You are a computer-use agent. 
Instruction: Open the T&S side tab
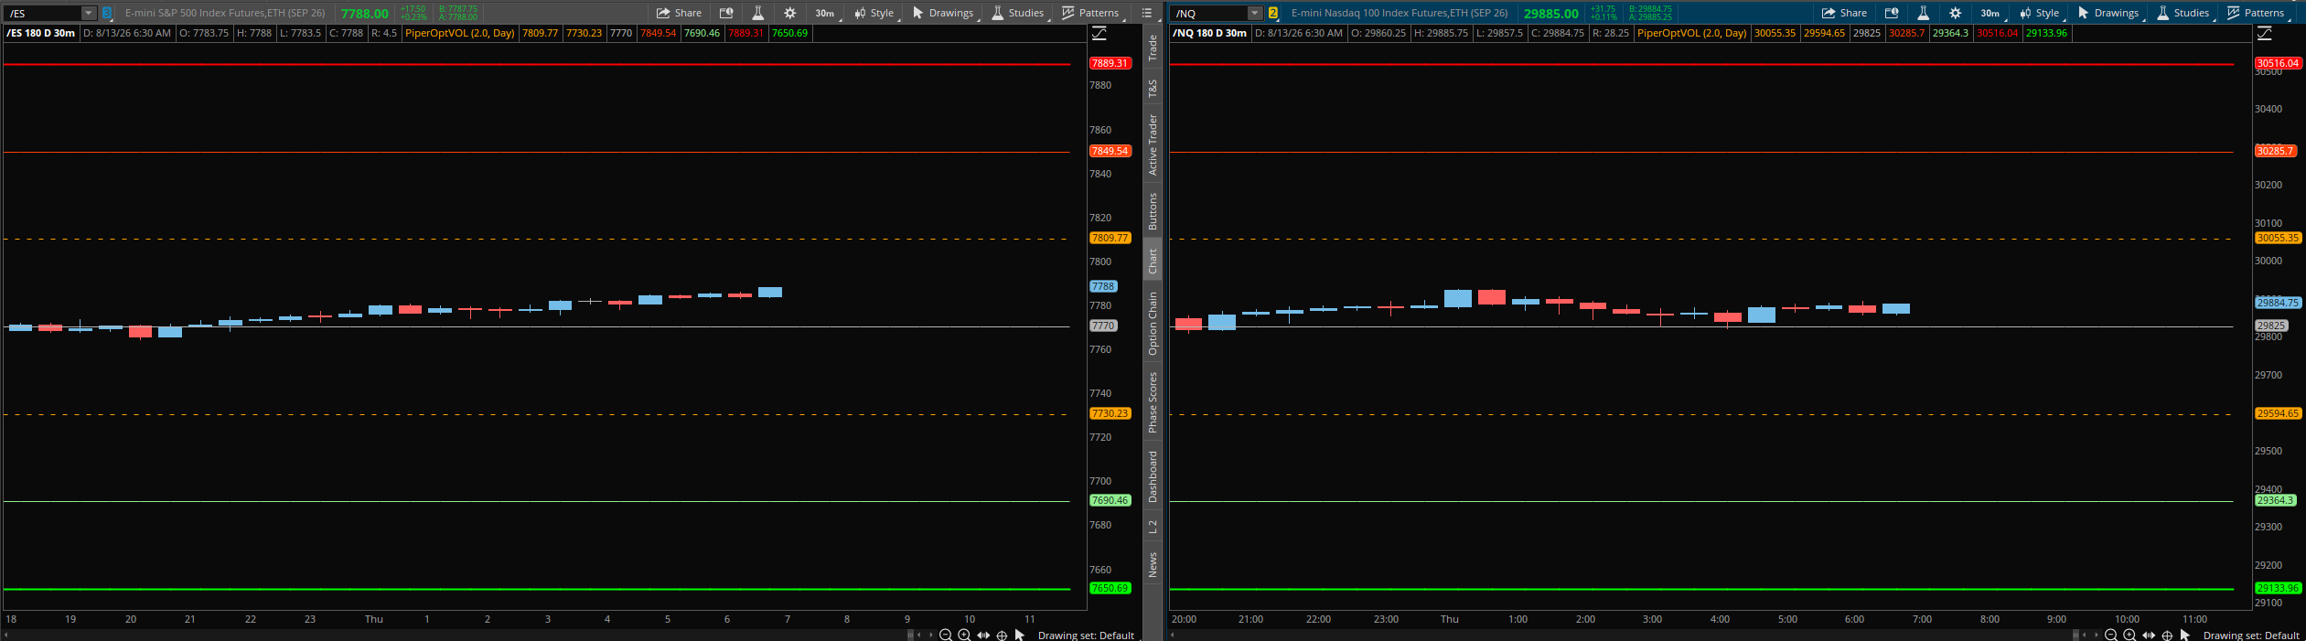click(x=1153, y=89)
